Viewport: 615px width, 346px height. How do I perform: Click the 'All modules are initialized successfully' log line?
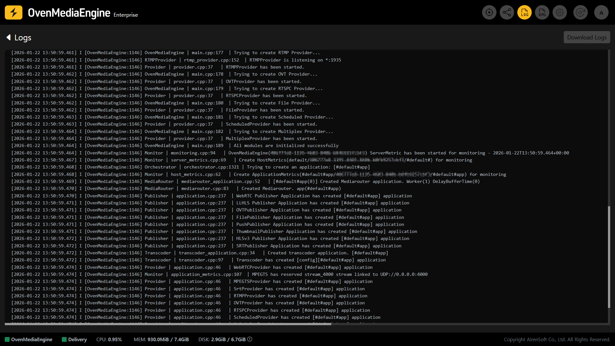[x=286, y=145]
